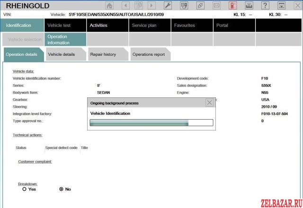Switch to Operation details tab

[x=24, y=54]
